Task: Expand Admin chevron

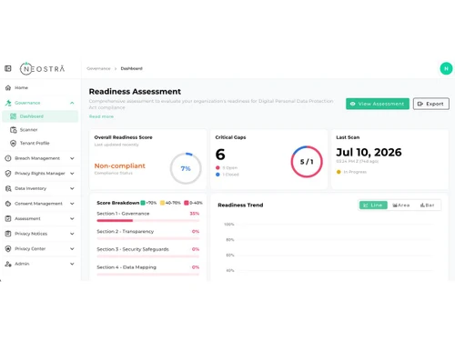Action: pyautogui.click(x=72, y=264)
